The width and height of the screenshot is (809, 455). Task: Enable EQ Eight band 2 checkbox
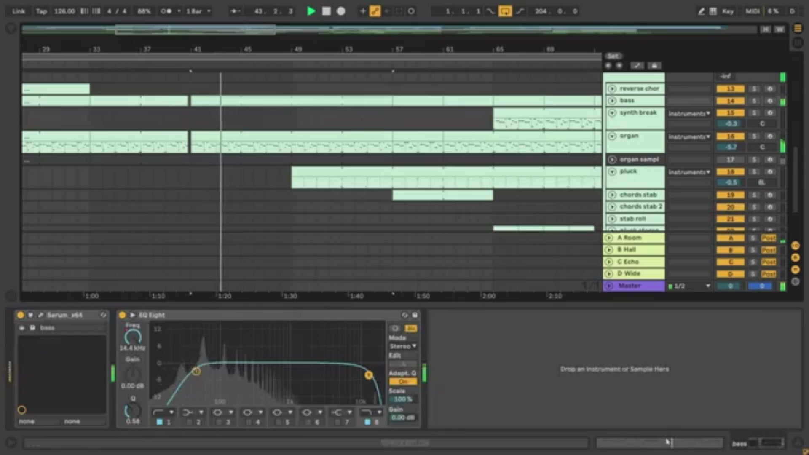189,422
